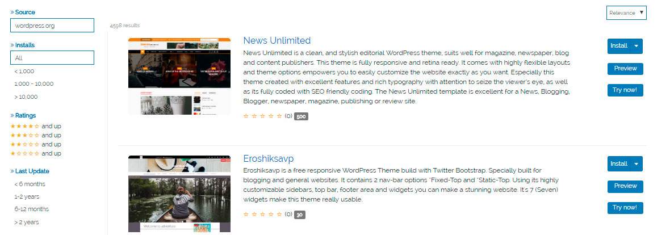Expand the Install dropdown arrow for News Unlimited
Screen dimensions: 670x235
coord(636,46)
